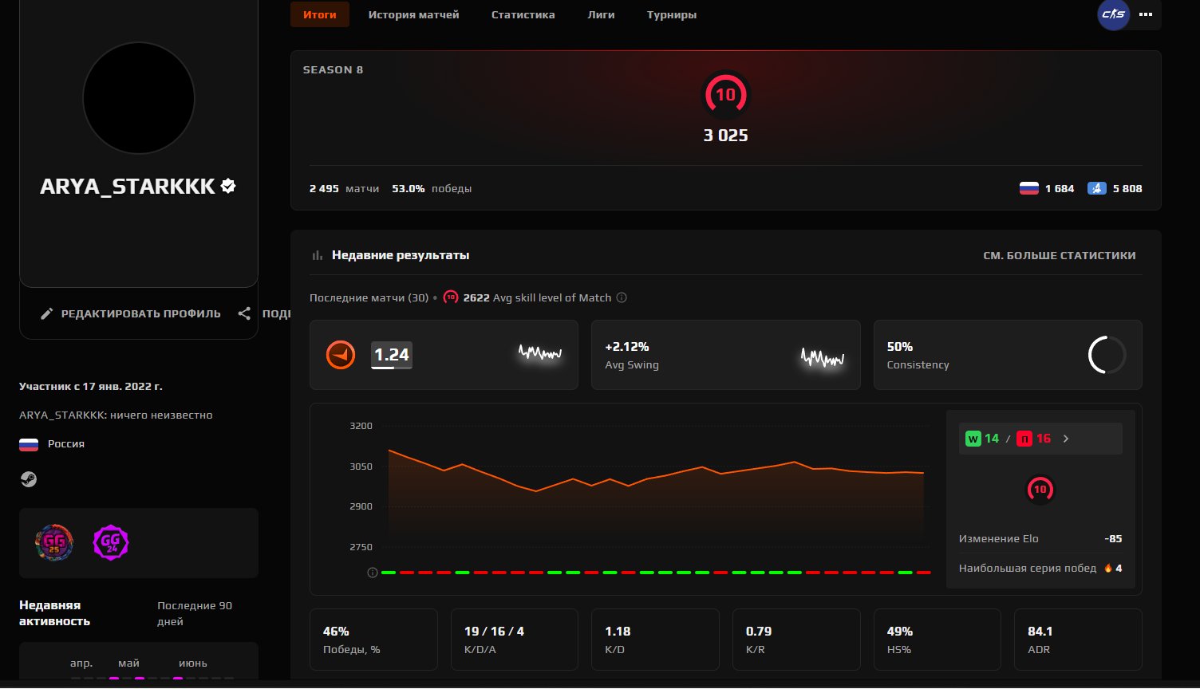Open the CS game selector icon
The width and height of the screenshot is (1200, 689).
click(1113, 14)
